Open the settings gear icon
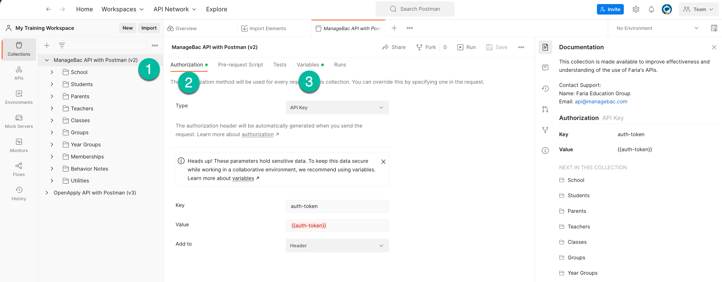This screenshot has width=722, height=282. pyautogui.click(x=636, y=9)
